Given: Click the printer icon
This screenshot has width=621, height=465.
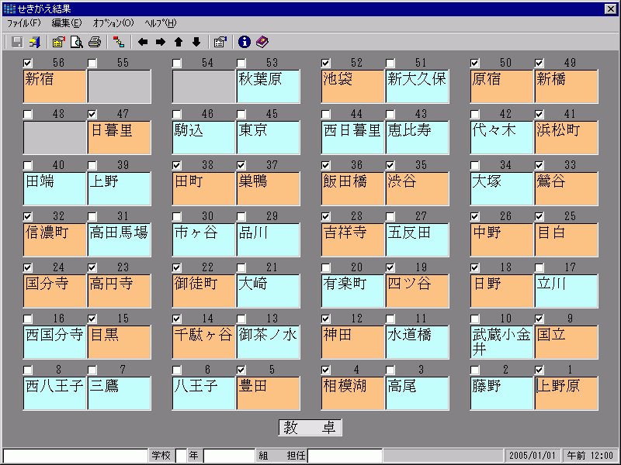Looking at the screenshot, I should pos(95,42).
